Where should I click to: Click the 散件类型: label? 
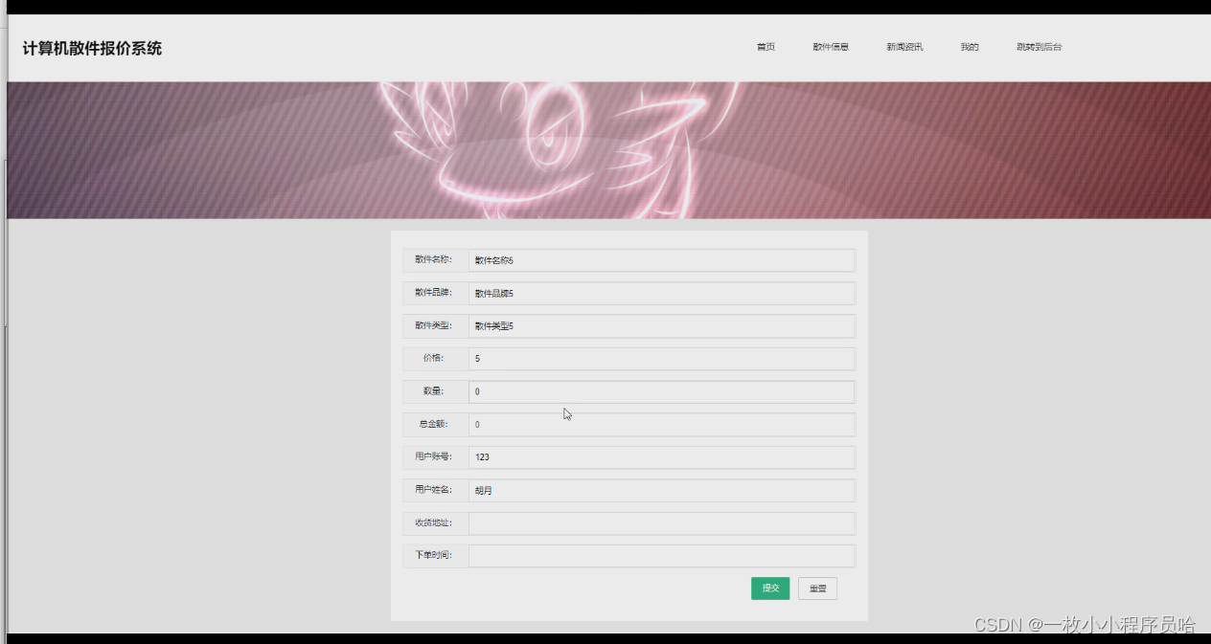[x=433, y=325]
